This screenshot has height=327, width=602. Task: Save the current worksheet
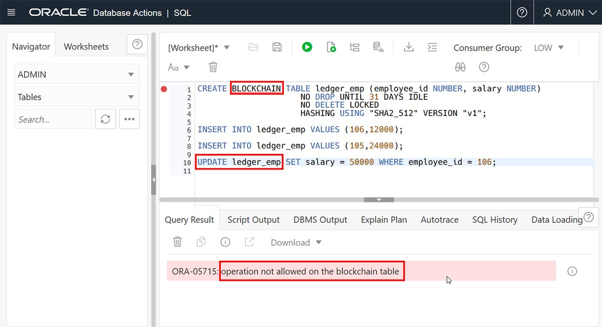(276, 47)
